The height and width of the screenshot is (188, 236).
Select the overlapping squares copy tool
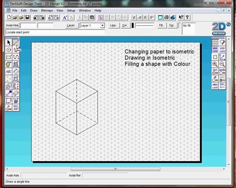8,86
